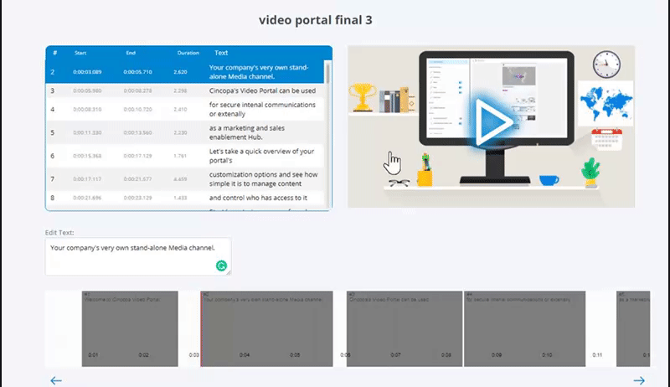The image size is (670, 387).
Task: Click the left arrow below the timeline
Action: (56, 380)
